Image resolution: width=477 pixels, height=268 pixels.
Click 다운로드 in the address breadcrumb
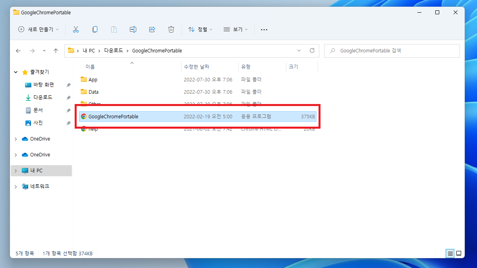pos(114,51)
